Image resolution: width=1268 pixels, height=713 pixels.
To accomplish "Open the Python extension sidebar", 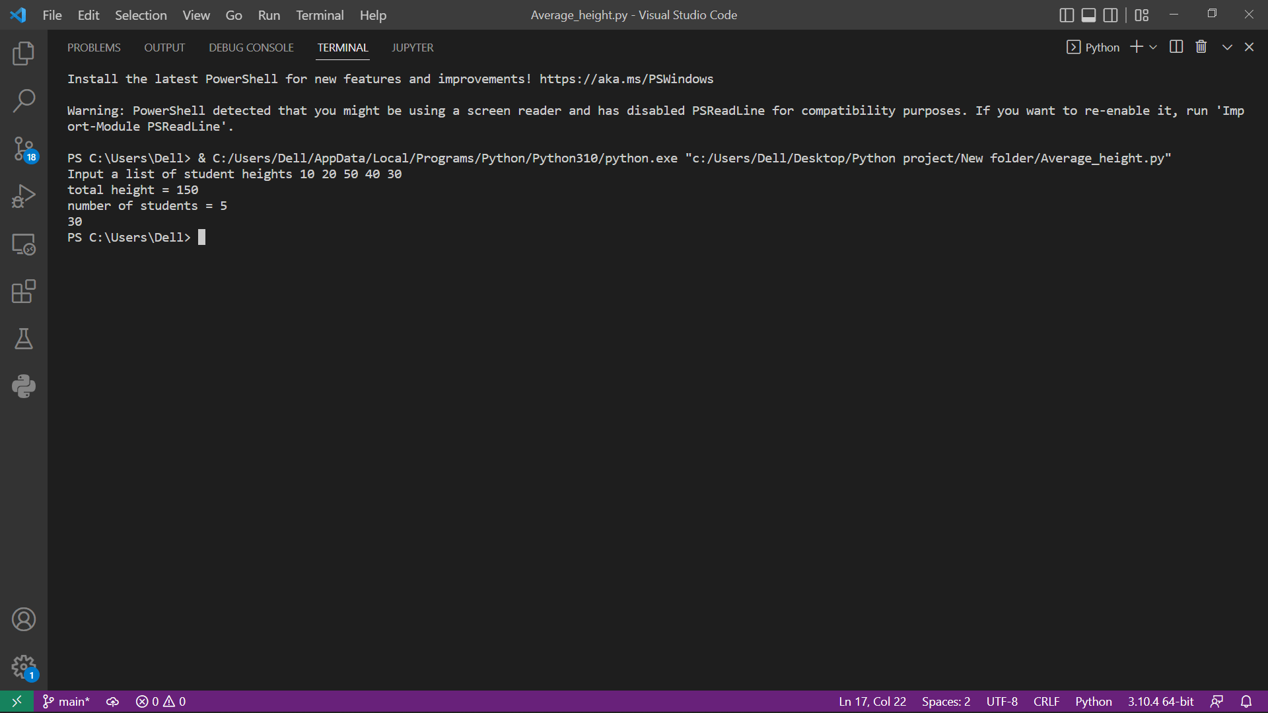I will coord(24,386).
